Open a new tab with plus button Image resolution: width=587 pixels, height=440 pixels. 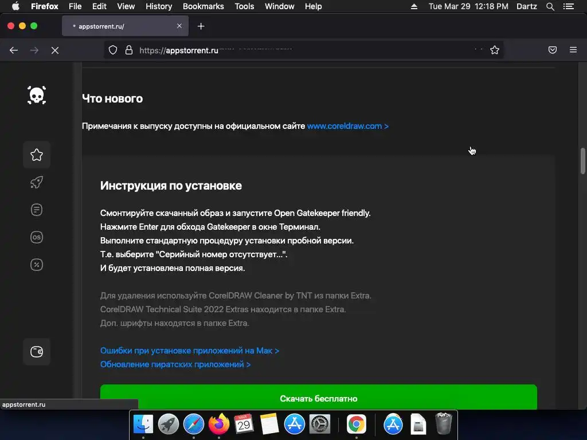click(x=201, y=26)
